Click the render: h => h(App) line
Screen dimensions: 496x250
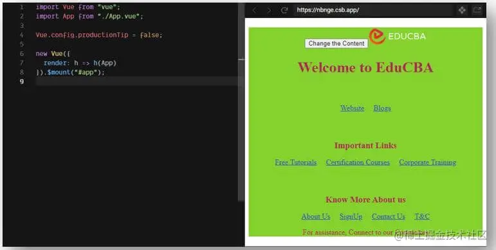(x=80, y=63)
